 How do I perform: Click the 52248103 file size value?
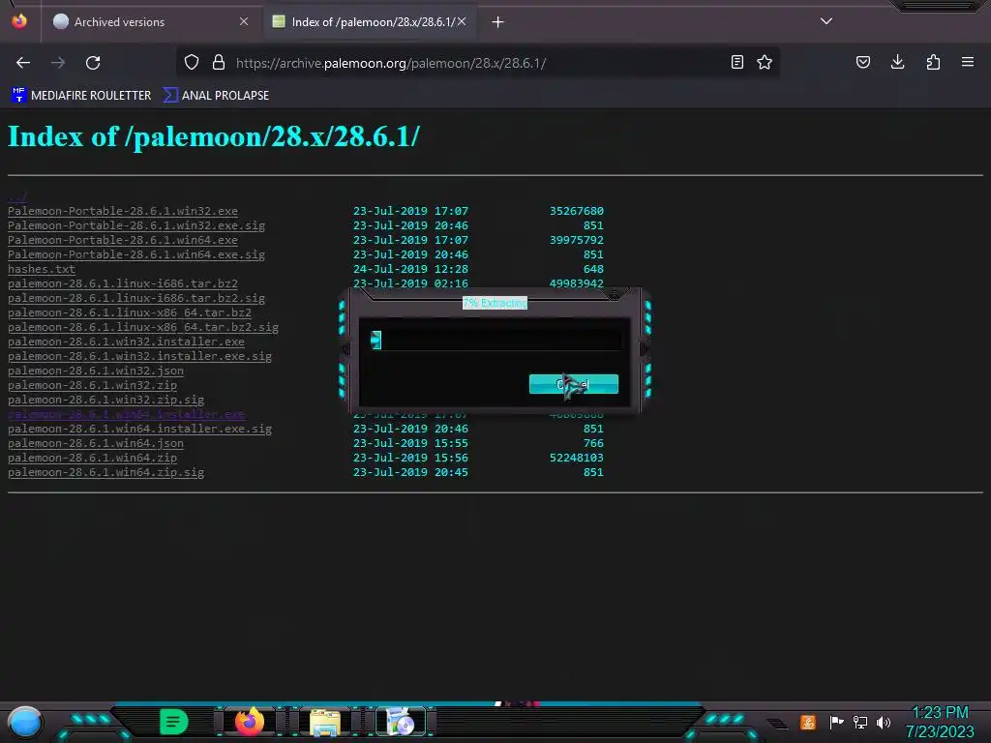click(x=577, y=458)
